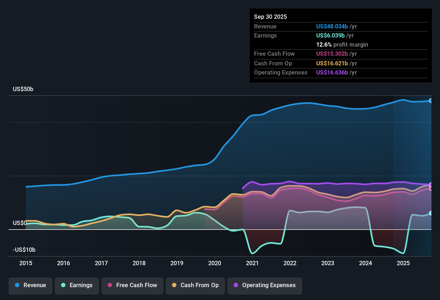Click the 2025 axis label
Image resolution: width=440 pixels, height=300 pixels.
[404, 263]
